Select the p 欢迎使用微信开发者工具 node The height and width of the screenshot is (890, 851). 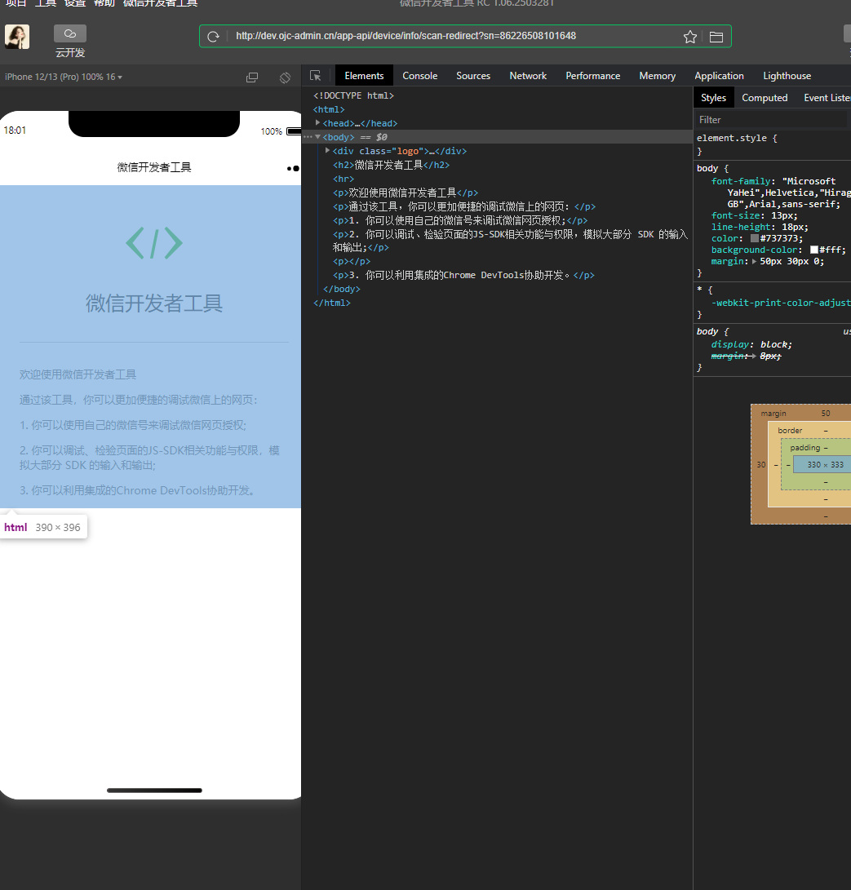406,193
